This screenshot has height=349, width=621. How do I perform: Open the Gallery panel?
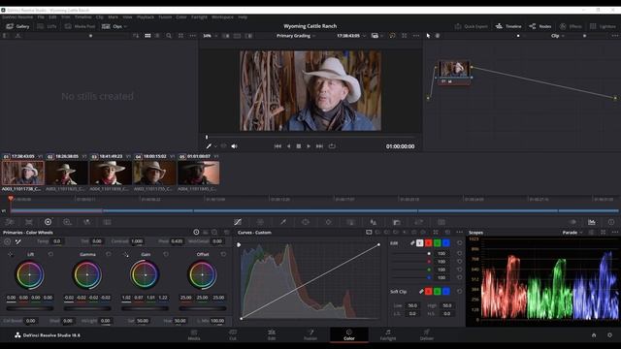[x=18, y=26]
